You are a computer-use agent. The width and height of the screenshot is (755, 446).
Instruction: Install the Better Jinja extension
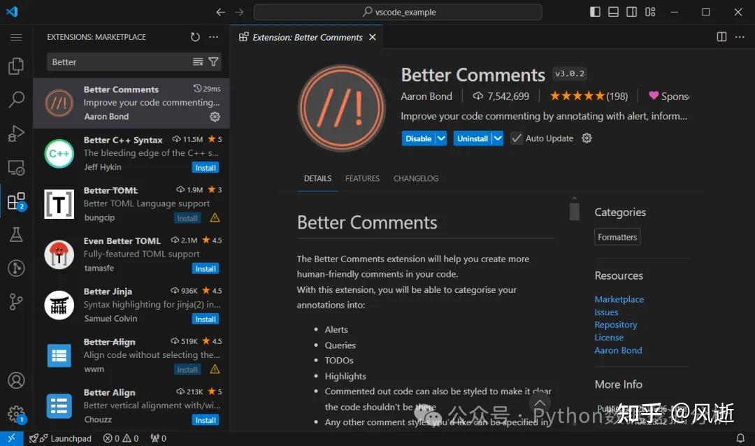(206, 319)
